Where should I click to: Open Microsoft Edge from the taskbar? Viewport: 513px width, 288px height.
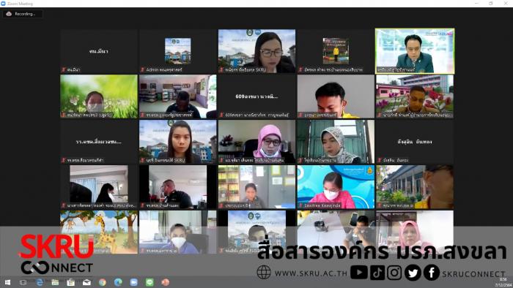click(118, 282)
